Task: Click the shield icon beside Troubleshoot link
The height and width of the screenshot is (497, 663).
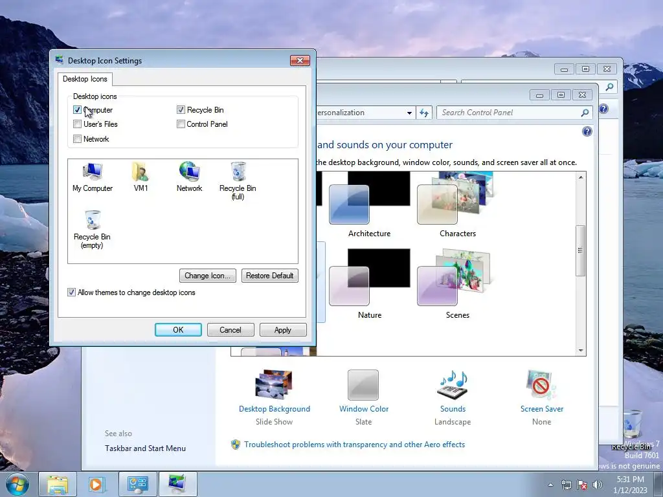Action: pos(236,445)
